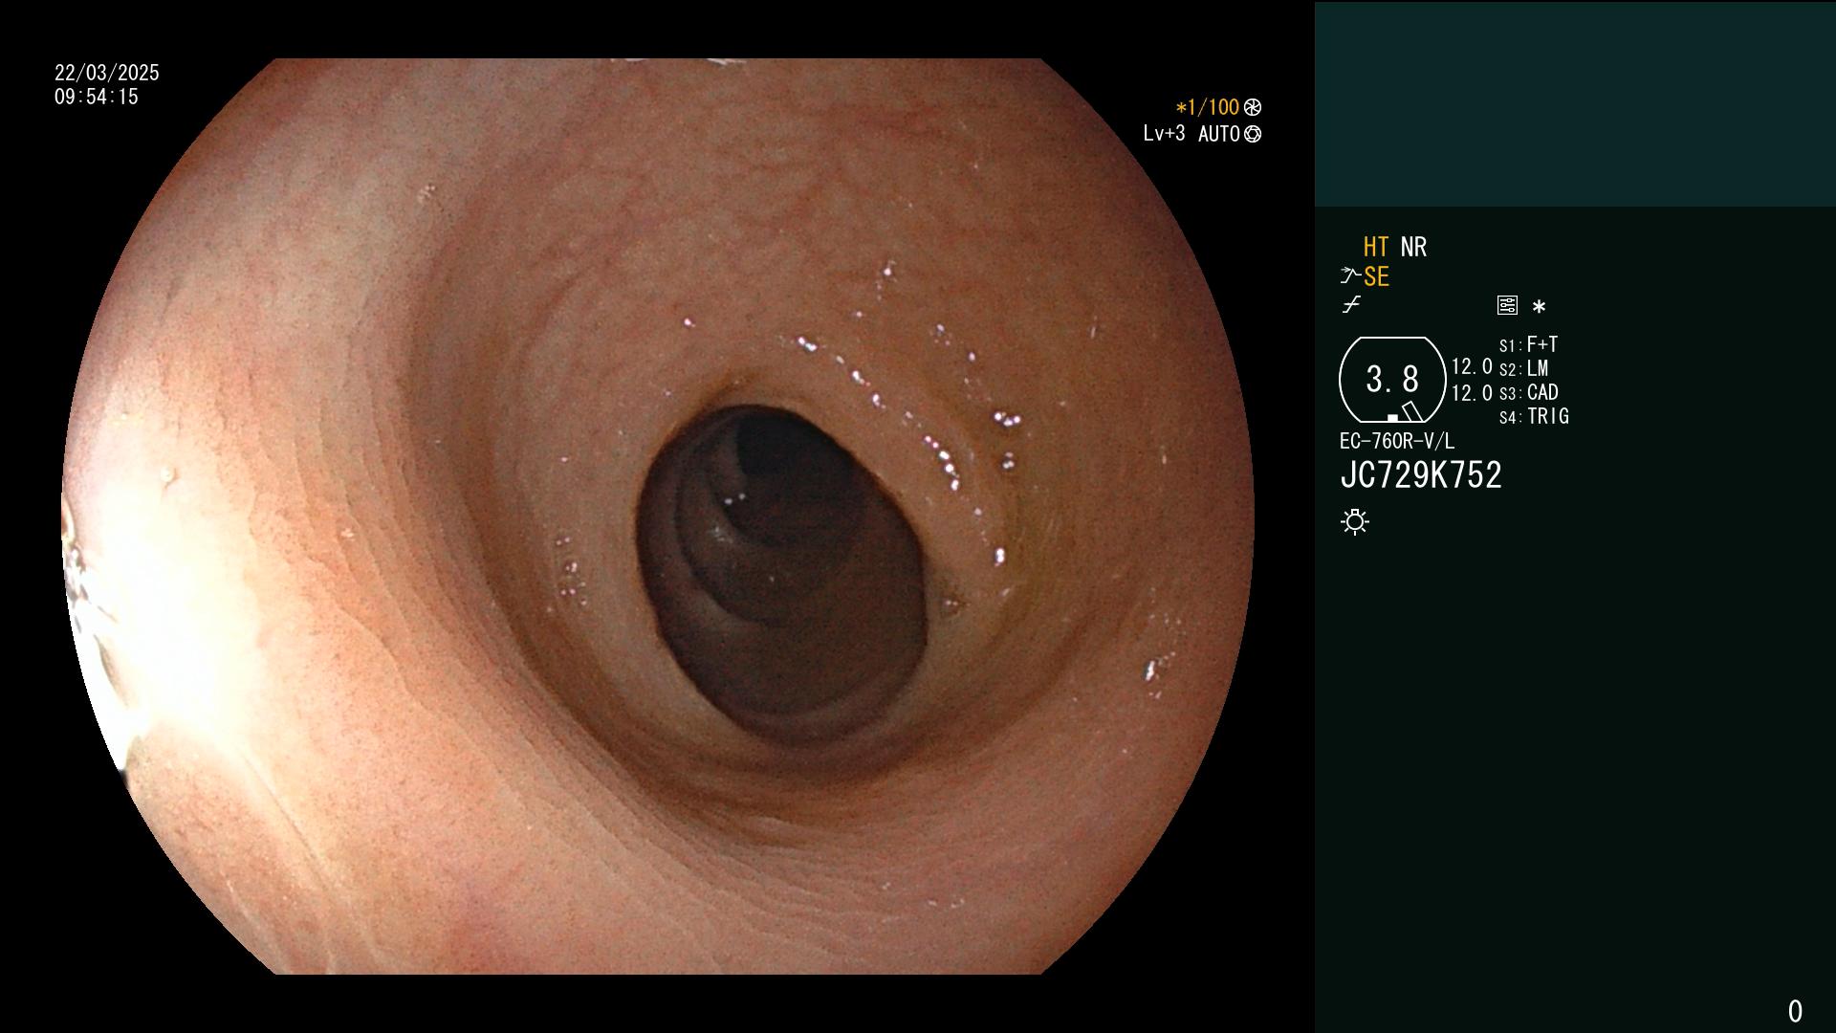
Task: Select the S1: F+T switch assignment
Action: coord(1528,344)
